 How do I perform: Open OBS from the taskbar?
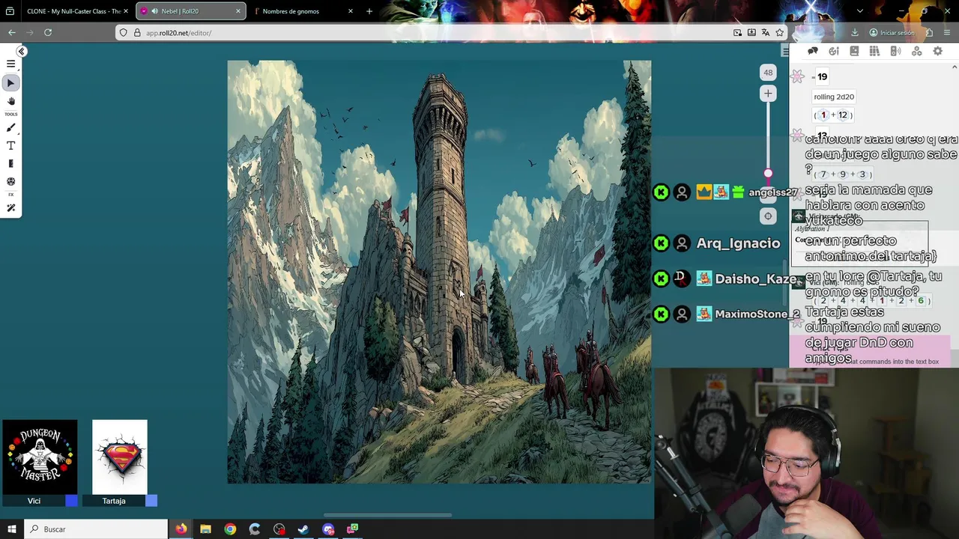[279, 529]
